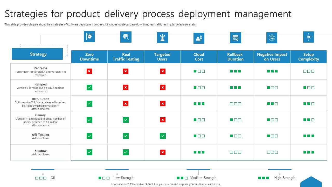The image size is (332, 187).
Task: Click the A/B Testing row label
Action: 40,136
